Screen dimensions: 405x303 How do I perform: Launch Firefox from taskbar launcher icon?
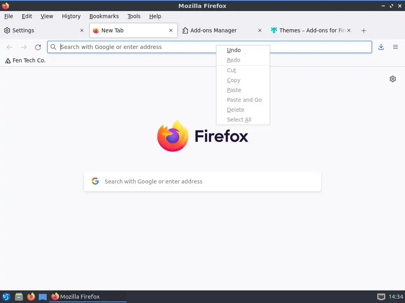coord(31,297)
